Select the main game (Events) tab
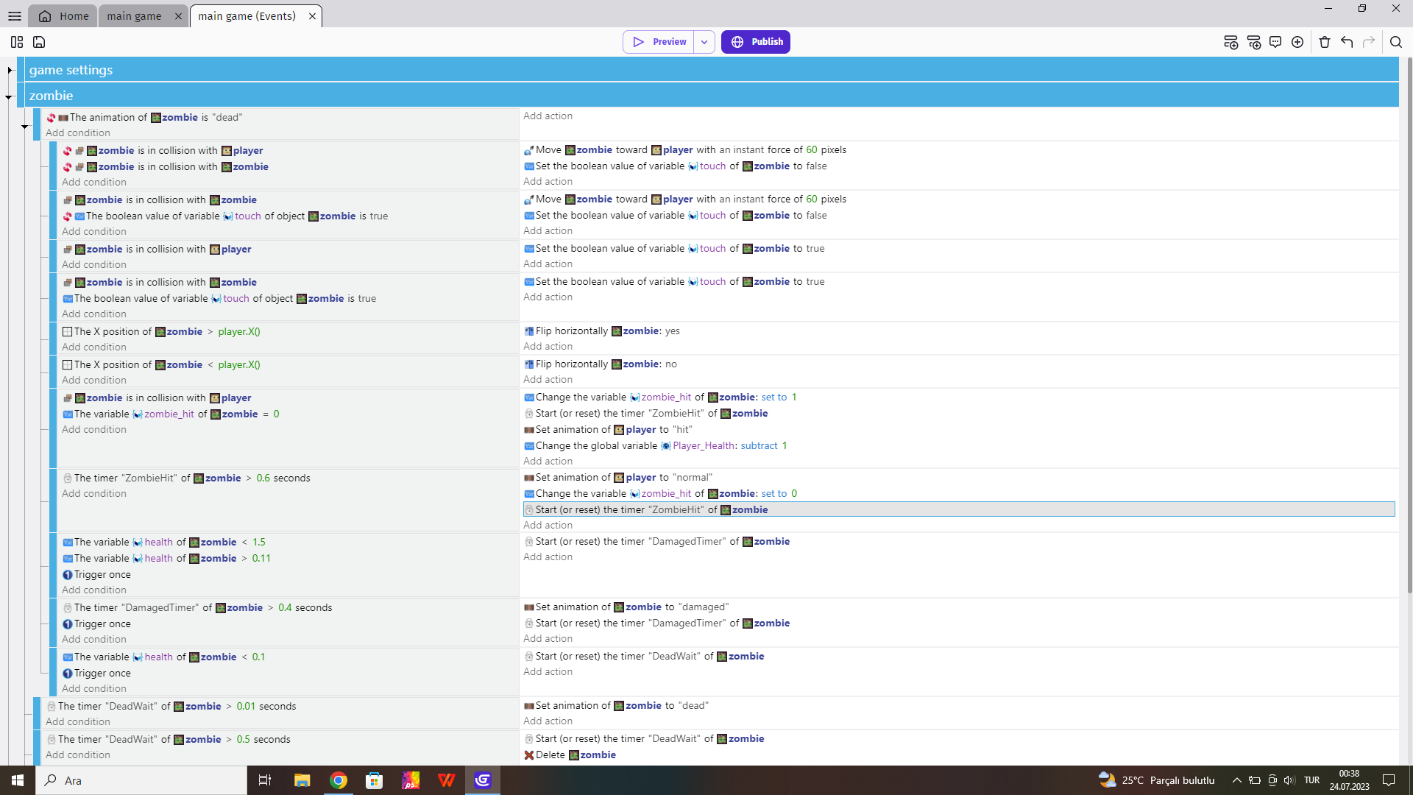The image size is (1413, 795). pos(247,15)
